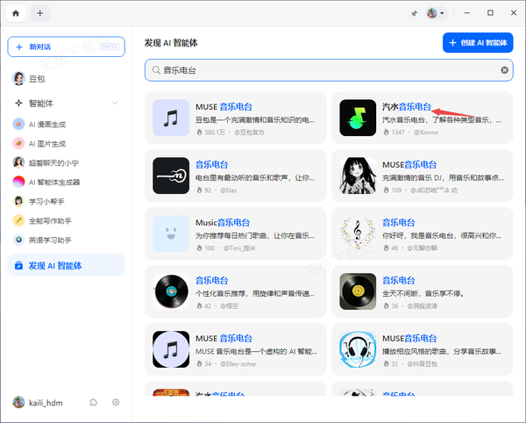Open the 汽水音乐电台 green logo agent
This screenshot has width=526, height=423.
point(358,118)
